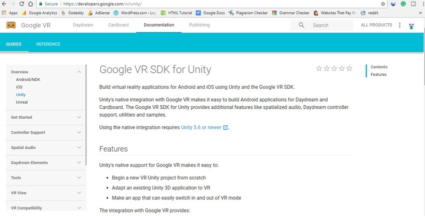Open Apps grid in bookmarks bar
425x216 pixels.
pyautogui.click(x=9, y=12)
